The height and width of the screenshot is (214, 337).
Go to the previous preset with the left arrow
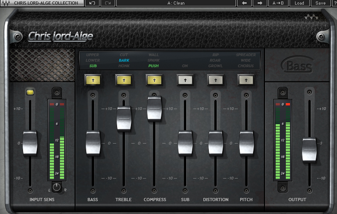tap(244, 3)
